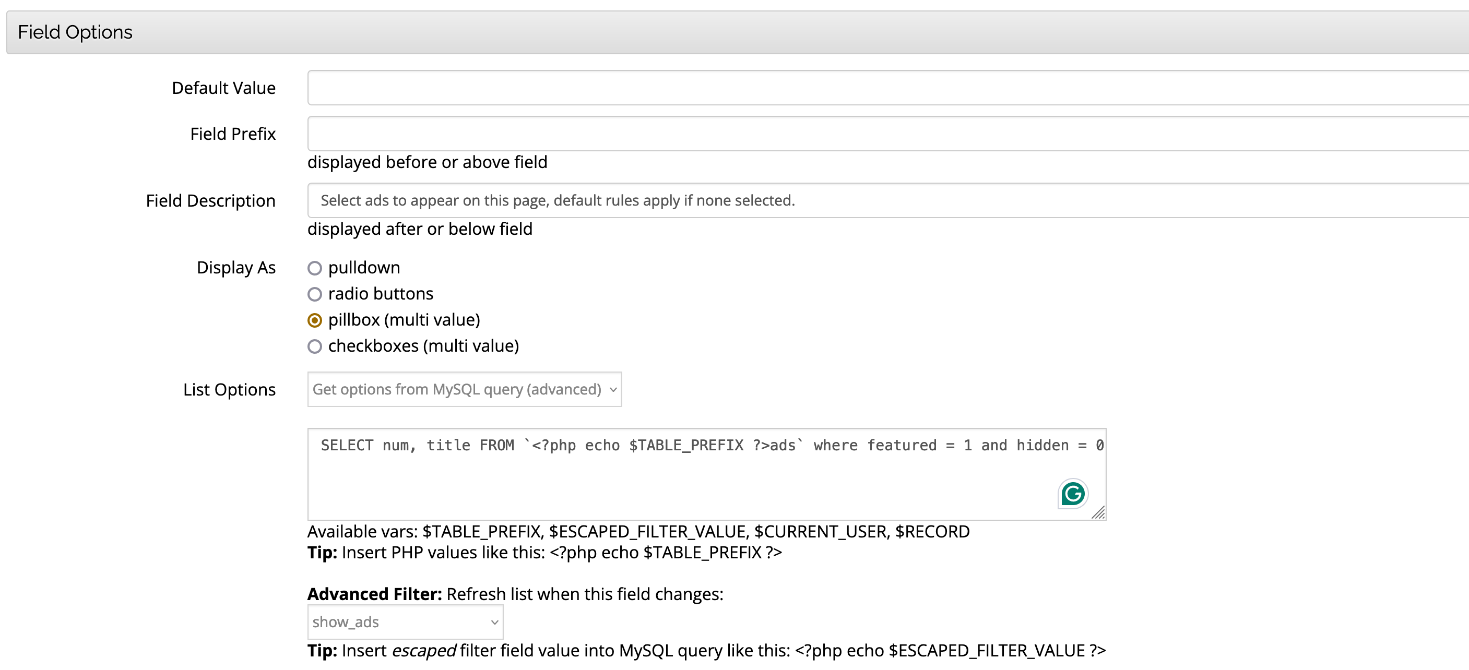This screenshot has height=670, width=1469.
Task: Click the Field Prefix input field
Action: (856, 134)
